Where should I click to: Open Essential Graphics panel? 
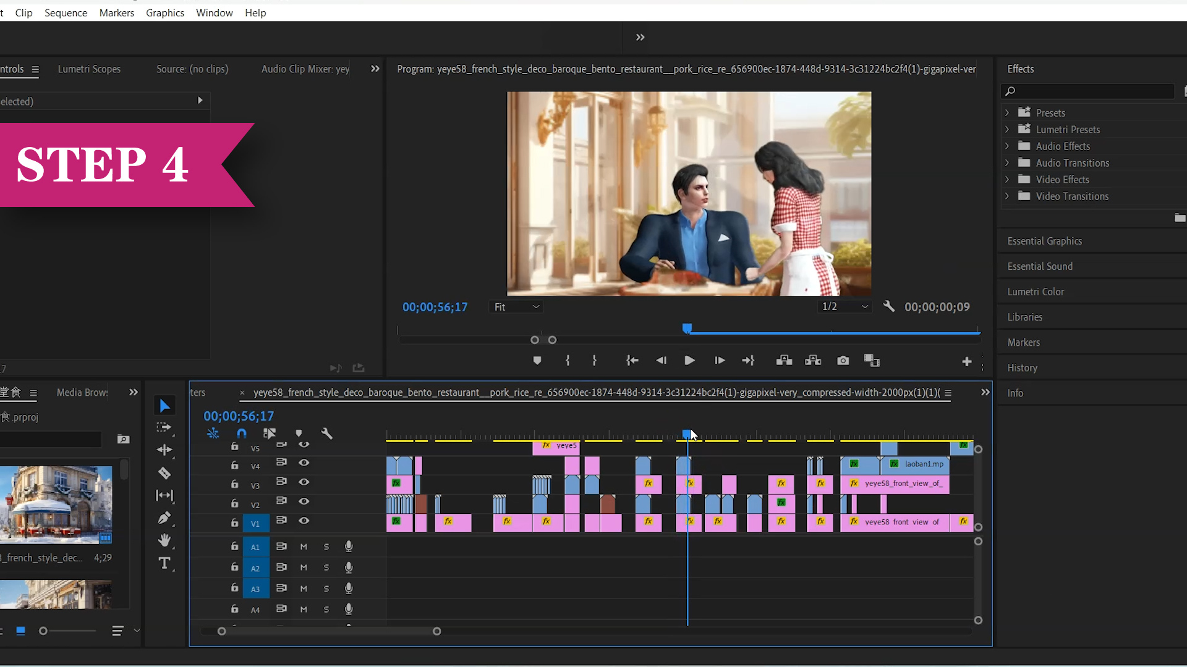tap(1044, 241)
